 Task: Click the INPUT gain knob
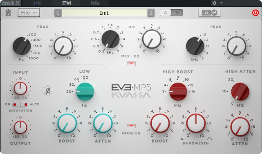coord(20,88)
